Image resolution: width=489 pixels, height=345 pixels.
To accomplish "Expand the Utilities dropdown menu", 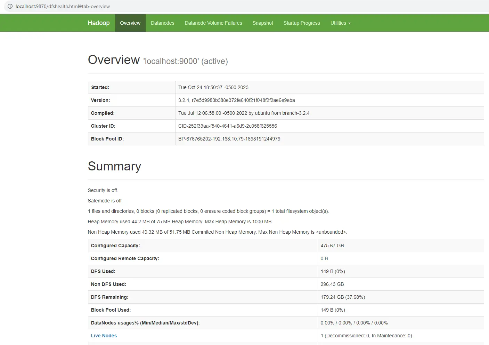I will coord(341,23).
